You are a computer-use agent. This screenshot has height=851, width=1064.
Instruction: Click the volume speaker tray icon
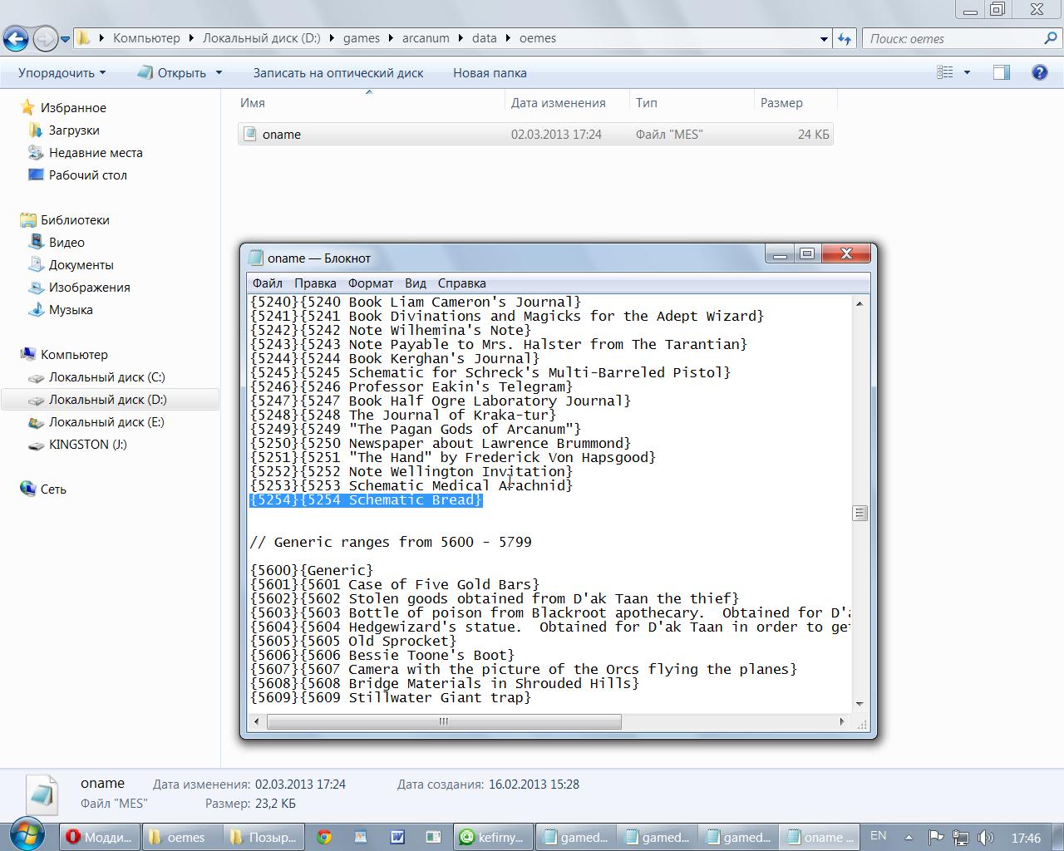(986, 837)
